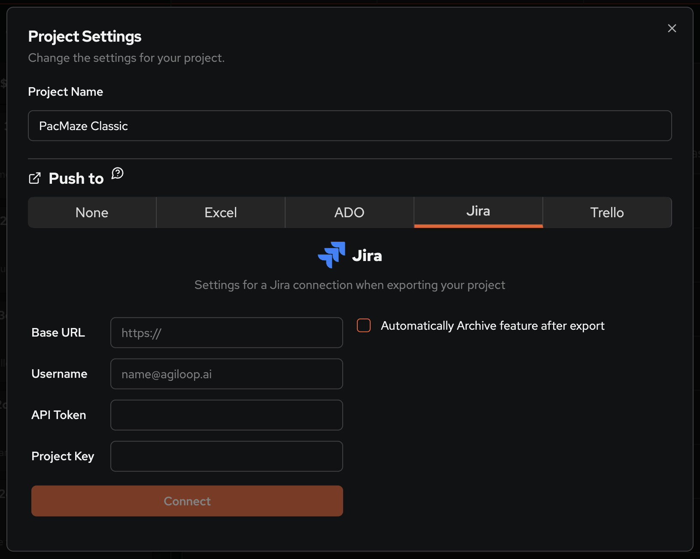
Task: Select the Jira tab
Action: click(478, 212)
